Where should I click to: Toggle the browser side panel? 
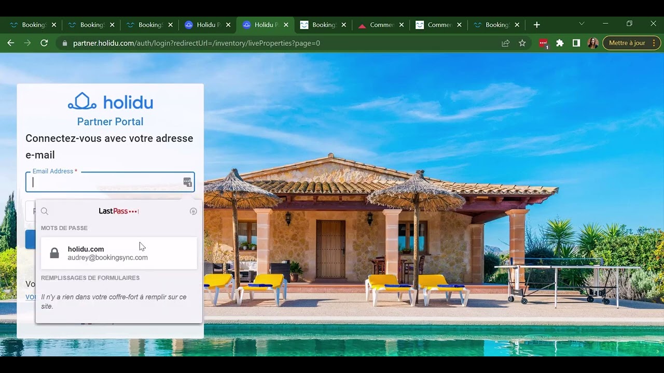576,43
